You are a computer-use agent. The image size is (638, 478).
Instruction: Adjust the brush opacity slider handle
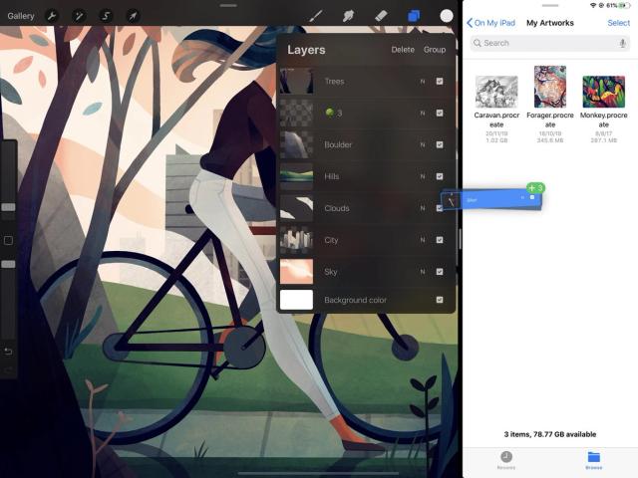(8, 264)
